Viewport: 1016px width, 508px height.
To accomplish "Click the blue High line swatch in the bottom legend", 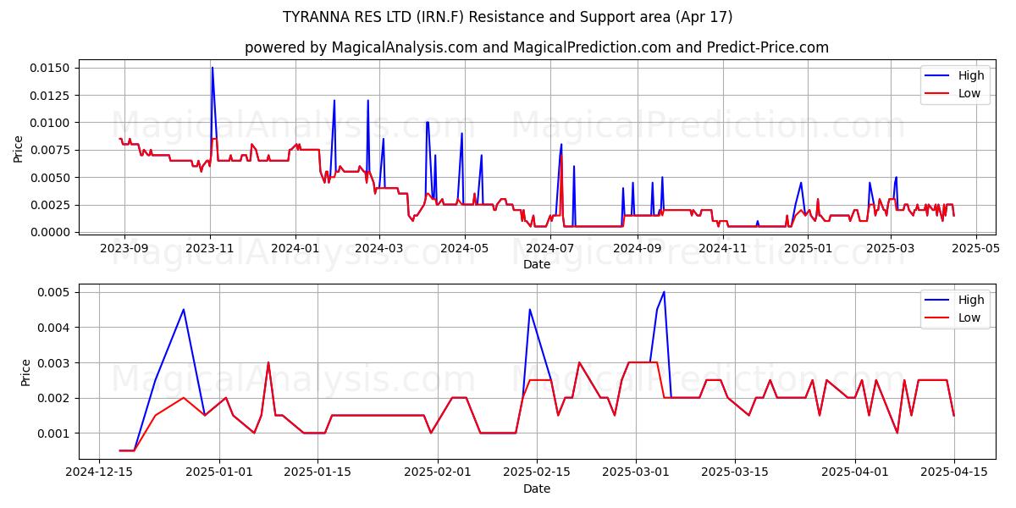I will click(938, 301).
